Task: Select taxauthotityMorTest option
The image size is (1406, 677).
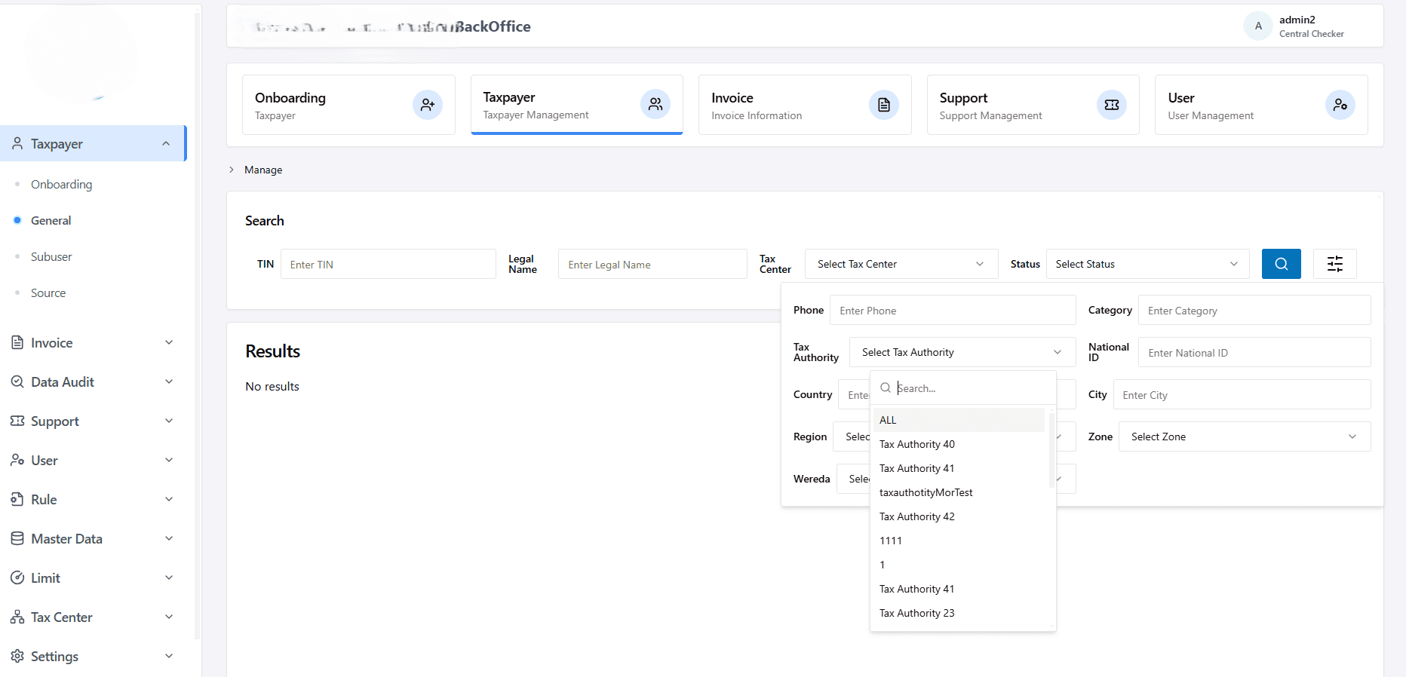Action: tap(959, 492)
